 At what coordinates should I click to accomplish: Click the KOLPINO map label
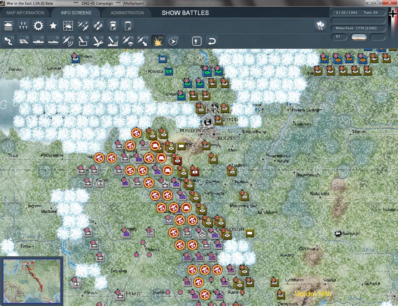tap(229, 138)
